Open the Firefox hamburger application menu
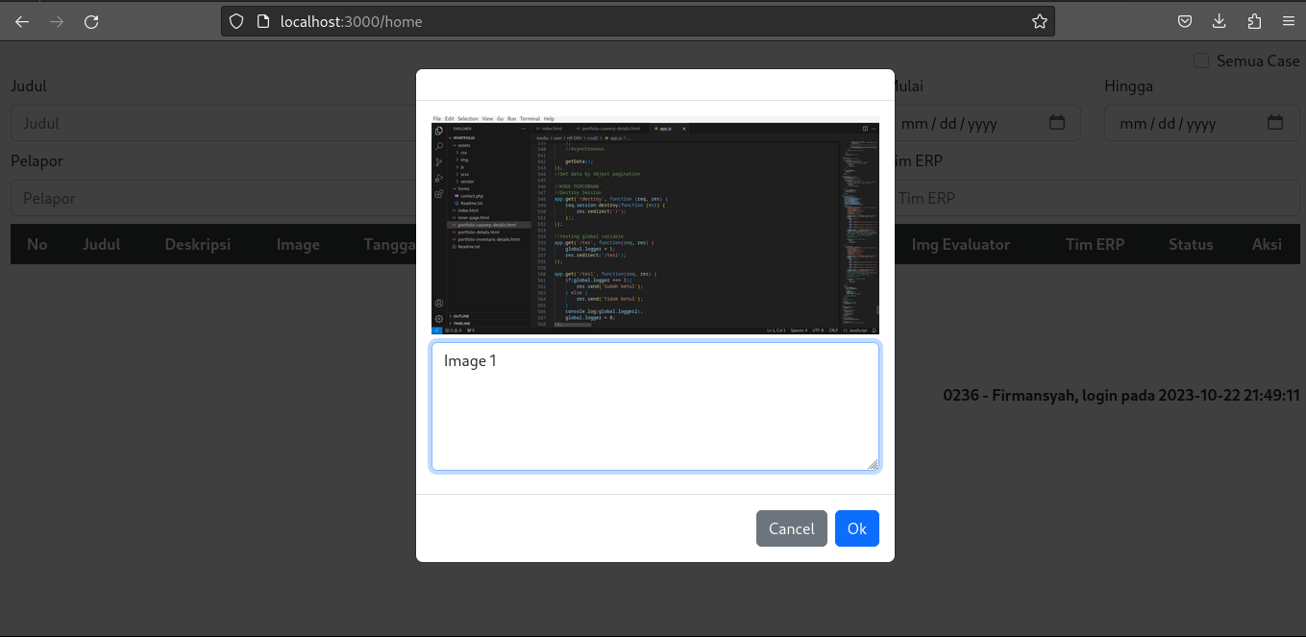This screenshot has height=637, width=1306. click(x=1288, y=21)
